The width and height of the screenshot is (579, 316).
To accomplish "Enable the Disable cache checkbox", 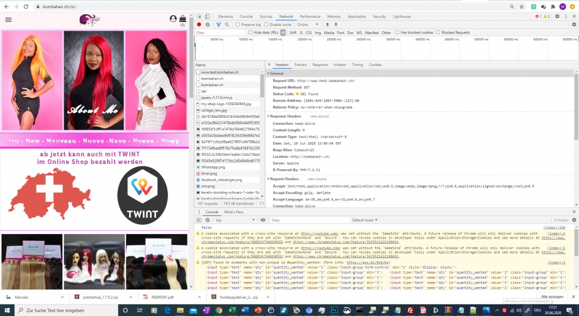I will pyautogui.click(x=266, y=25).
